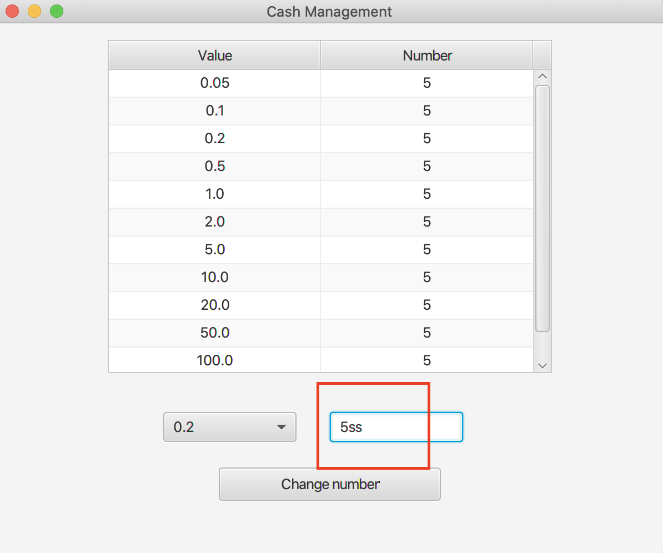The width and height of the screenshot is (663, 553).
Task: Maximize the Cash Management window
Action: pos(57,11)
